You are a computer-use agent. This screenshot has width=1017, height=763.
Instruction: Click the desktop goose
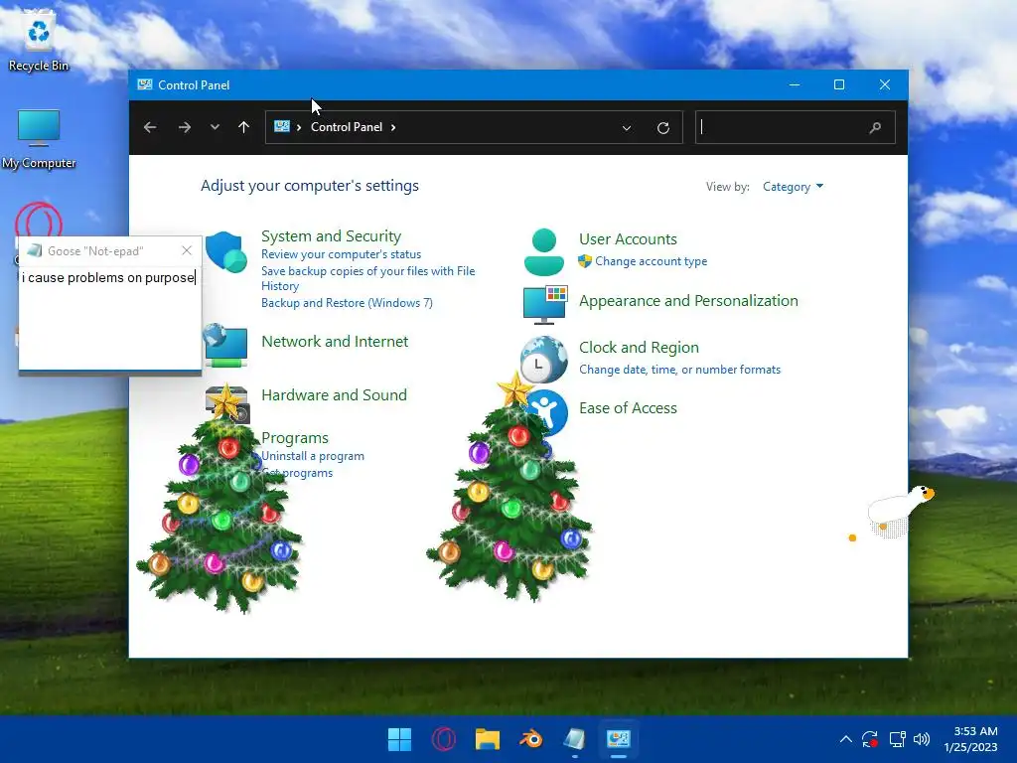(x=900, y=510)
